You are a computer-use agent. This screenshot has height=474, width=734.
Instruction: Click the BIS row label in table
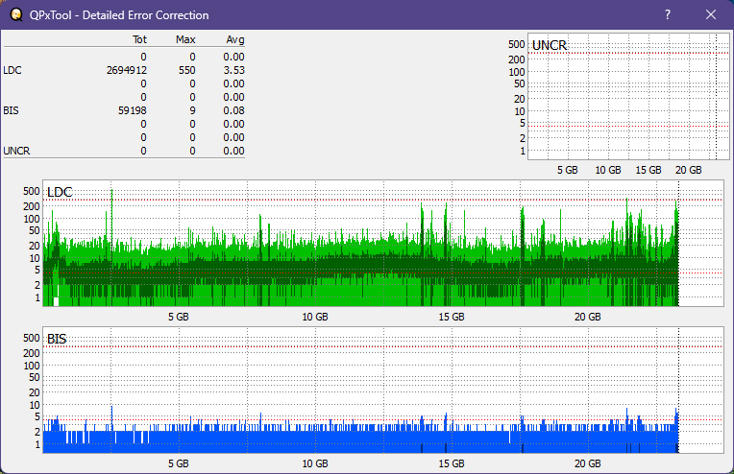[x=11, y=110]
